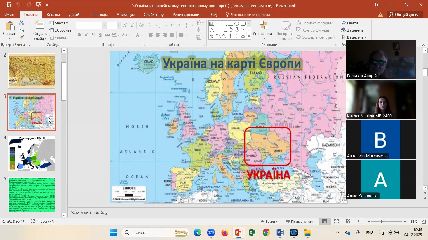Start slideshow from the status bar icon

[x=360, y=222]
